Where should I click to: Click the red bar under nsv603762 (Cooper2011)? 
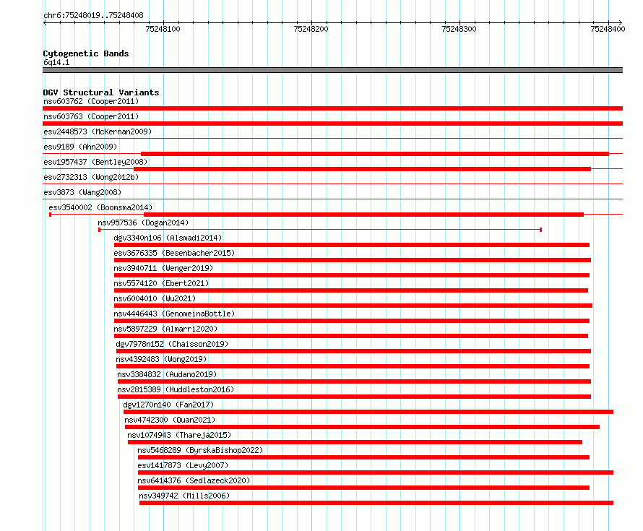pyautogui.click(x=332, y=108)
